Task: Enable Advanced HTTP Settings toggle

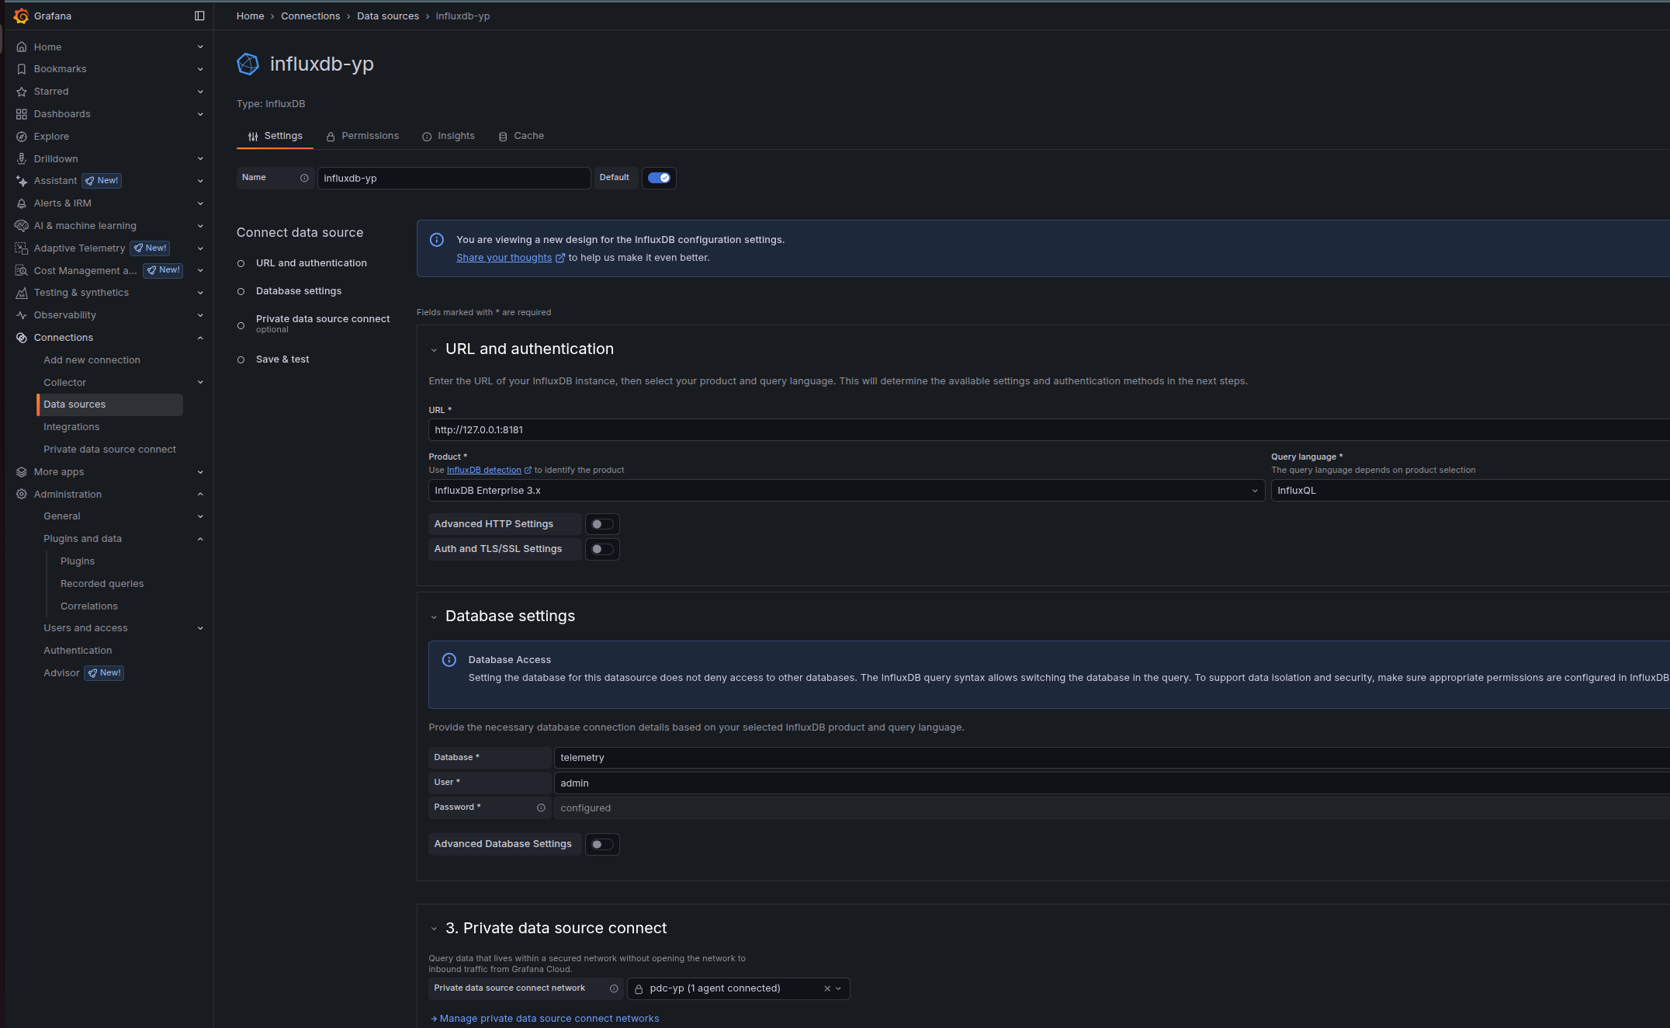Action: 602,523
